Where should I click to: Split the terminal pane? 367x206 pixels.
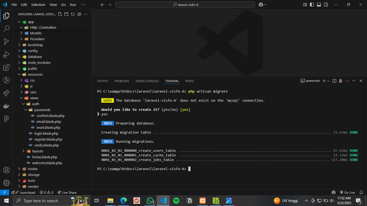coord(334,81)
